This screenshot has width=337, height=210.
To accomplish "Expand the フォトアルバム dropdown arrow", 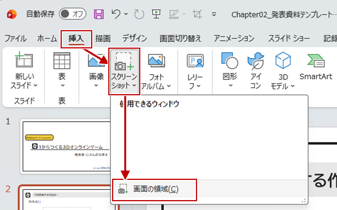I will coord(169,86).
